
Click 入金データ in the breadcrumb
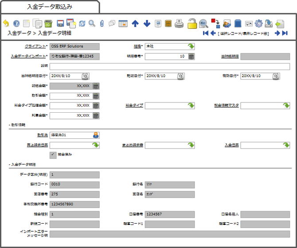tap(20, 33)
